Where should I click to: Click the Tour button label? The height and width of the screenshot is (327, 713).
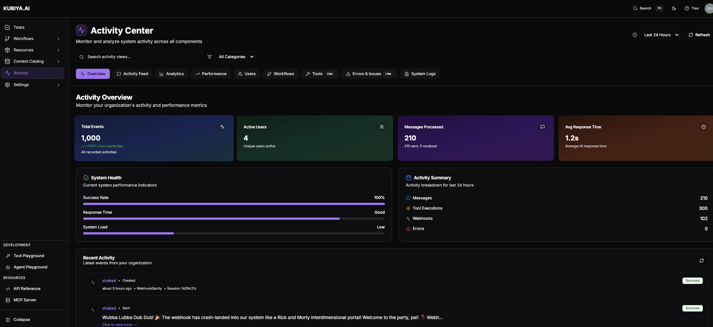tap(695, 8)
